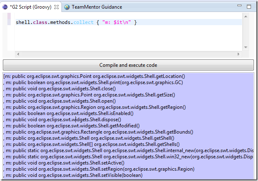Click the TeamMentor Guidance globe icon
Screen dimensions: 258x181
tap(67, 7)
